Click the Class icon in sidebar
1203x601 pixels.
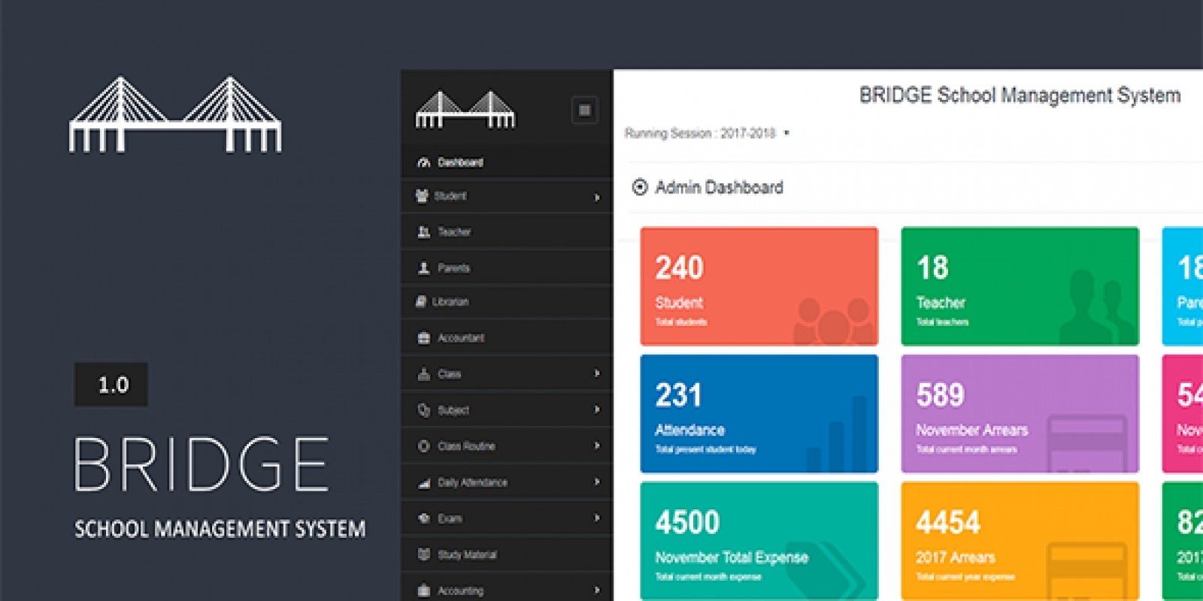[424, 374]
